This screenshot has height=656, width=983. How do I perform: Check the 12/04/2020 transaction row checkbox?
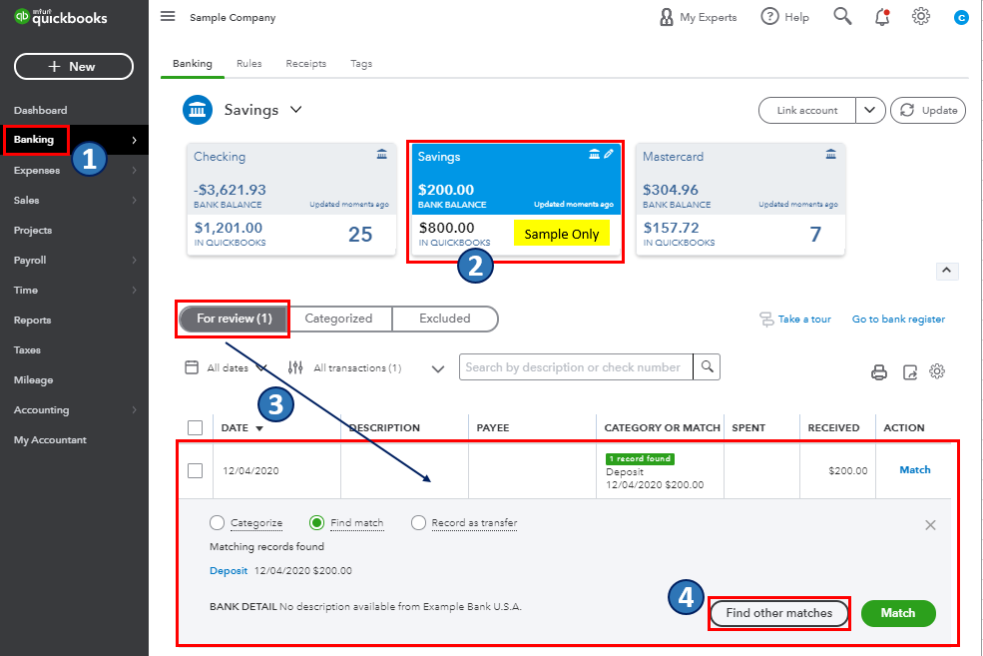coord(196,470)
